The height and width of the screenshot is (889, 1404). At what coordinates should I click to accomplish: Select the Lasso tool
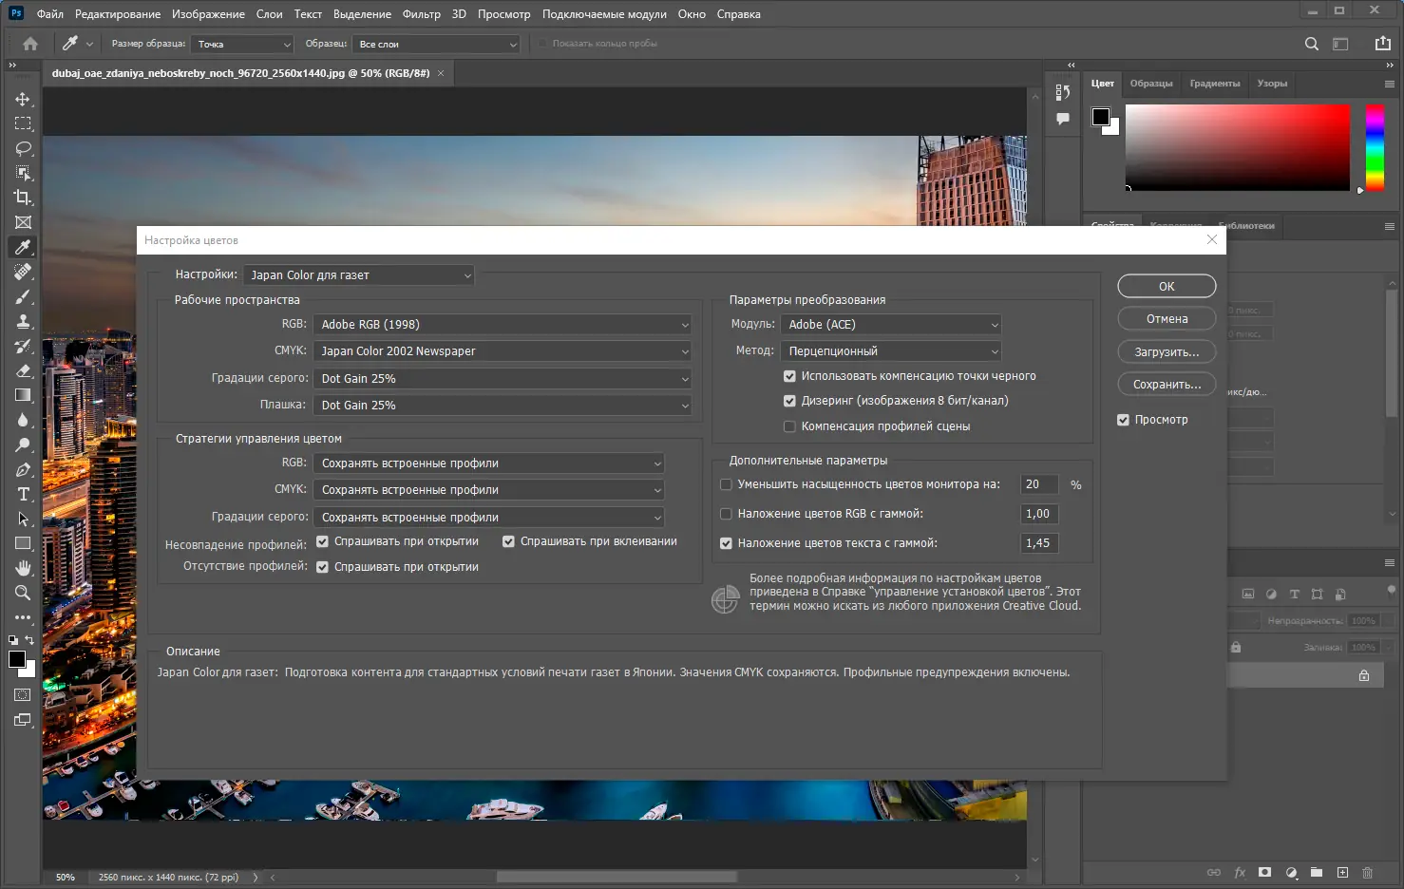[23, 149]
